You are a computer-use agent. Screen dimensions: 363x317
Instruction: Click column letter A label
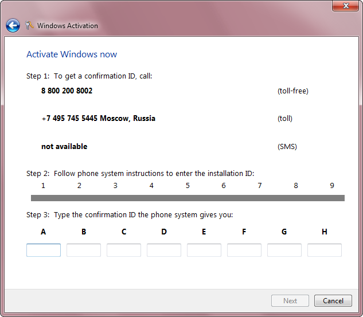43,232
